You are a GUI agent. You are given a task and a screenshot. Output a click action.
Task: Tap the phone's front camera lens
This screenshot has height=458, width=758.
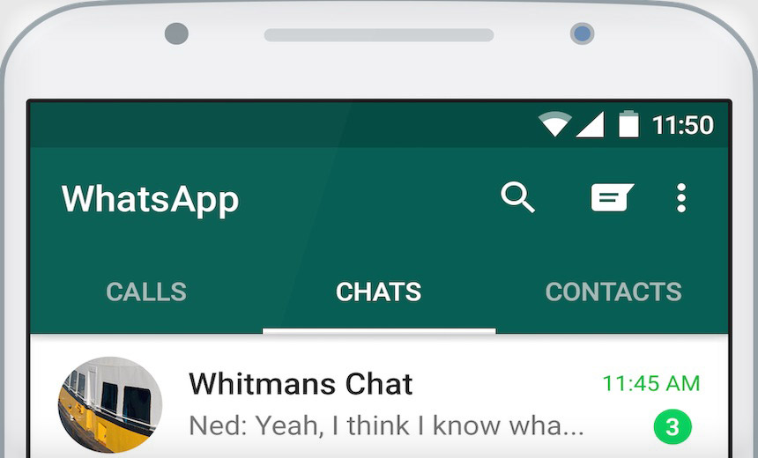click(x=582, y=33)
